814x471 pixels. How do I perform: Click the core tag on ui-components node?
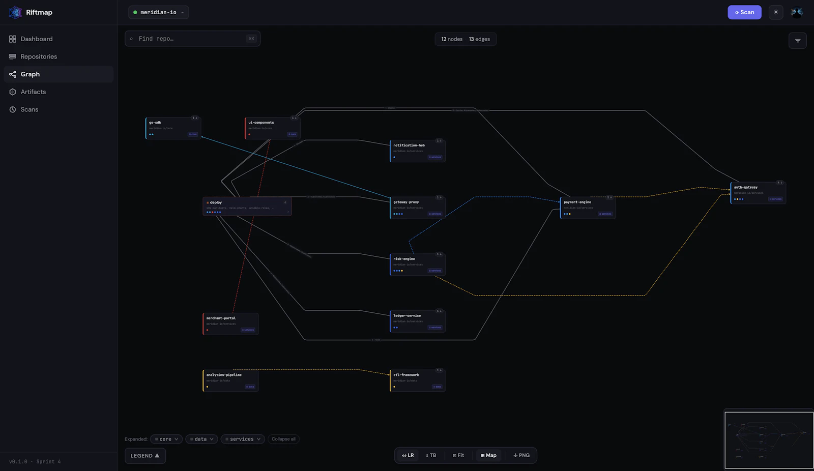[292, 134]
